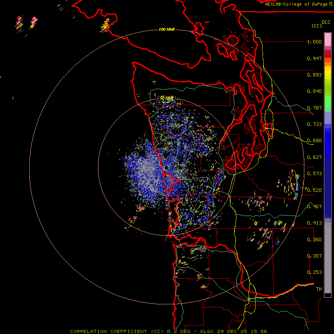Click the 50 NMI range ring label

(167, 98)
